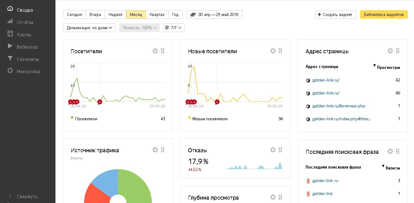Switch to the Квартал period tab
This screenshot has height=203, width=414.
[x=157, y=14]
